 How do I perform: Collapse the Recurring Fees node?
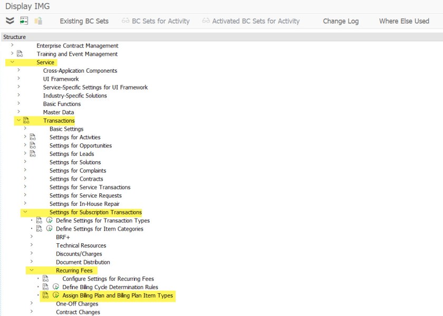pos(32,270)
